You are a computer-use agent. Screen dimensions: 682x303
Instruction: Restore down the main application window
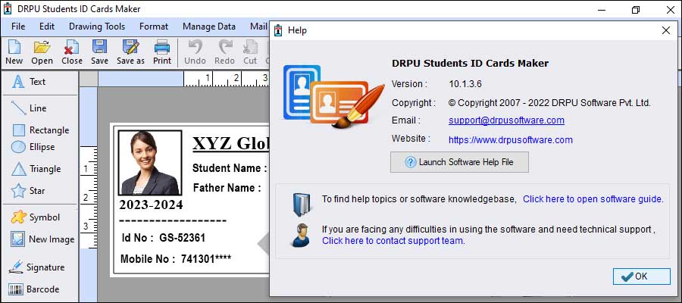coord(636,10)
